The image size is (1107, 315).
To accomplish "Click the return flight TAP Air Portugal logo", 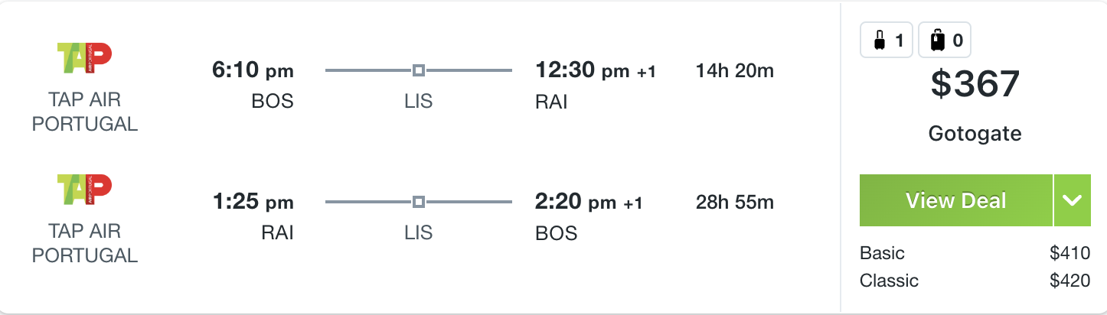I will click(85, 191).
